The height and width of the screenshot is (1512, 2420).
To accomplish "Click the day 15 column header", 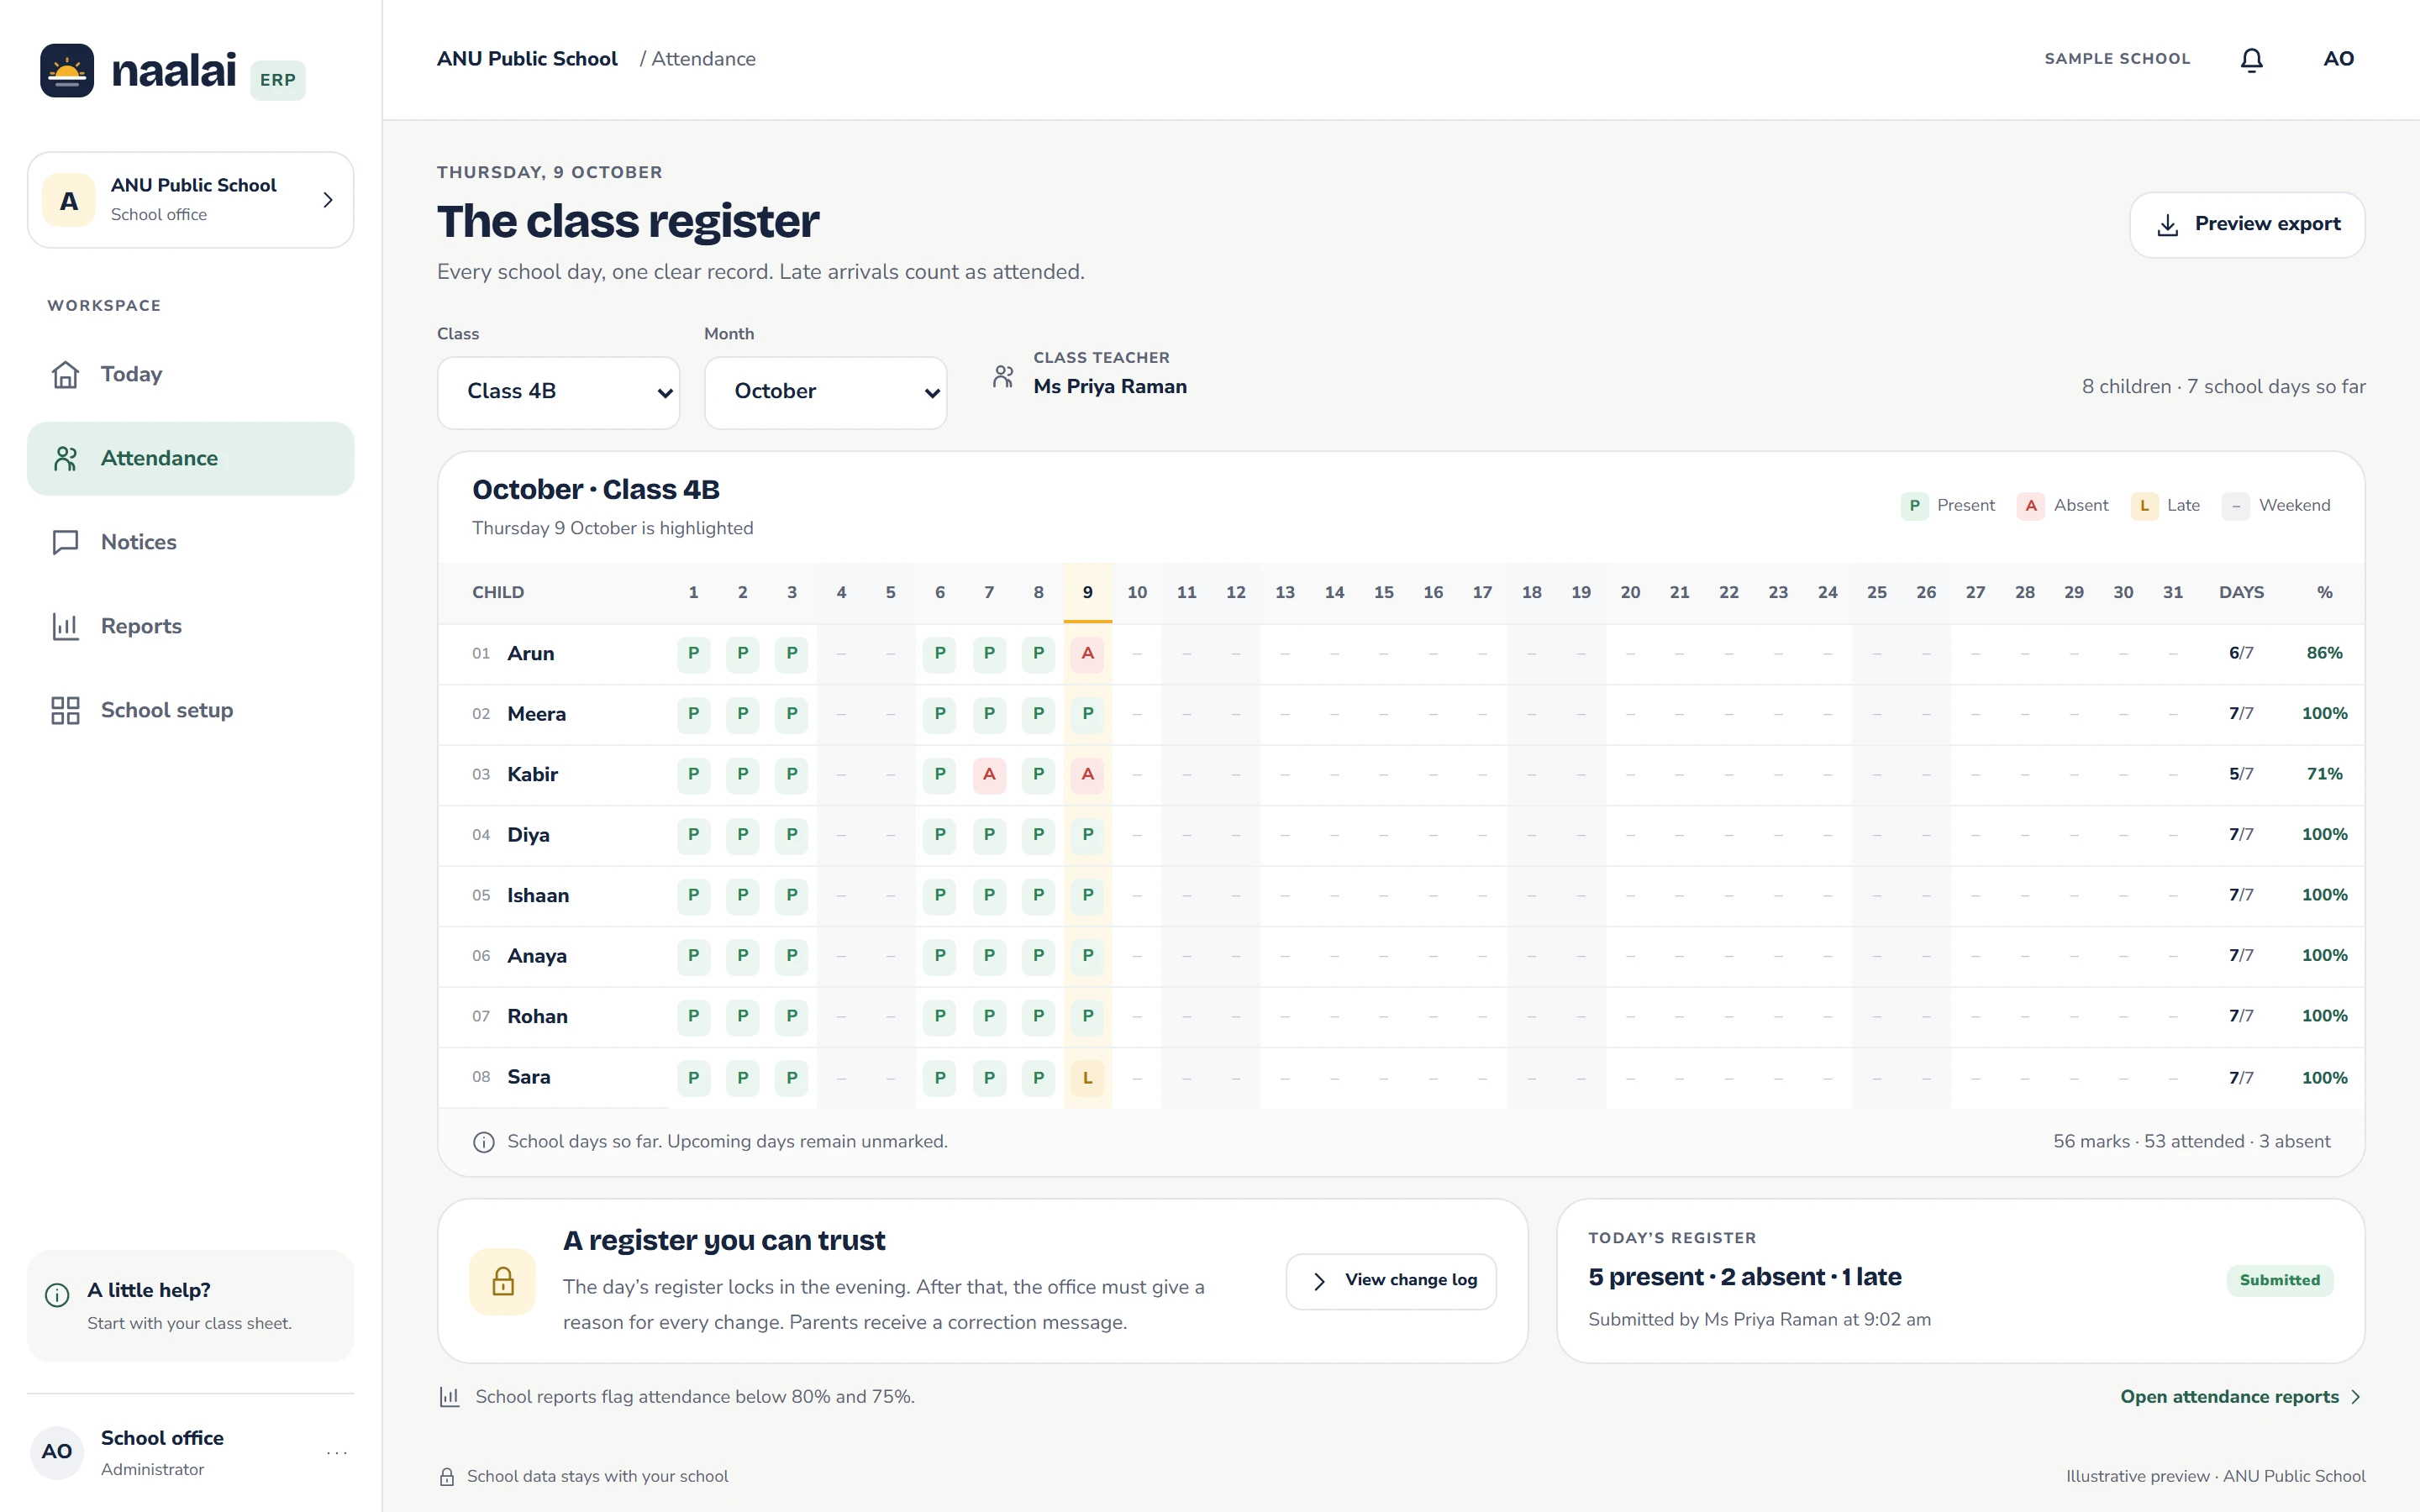I will pyautogui.click(x=1383, y=593).
